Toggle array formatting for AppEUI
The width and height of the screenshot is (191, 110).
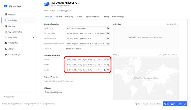click(105, 60)
